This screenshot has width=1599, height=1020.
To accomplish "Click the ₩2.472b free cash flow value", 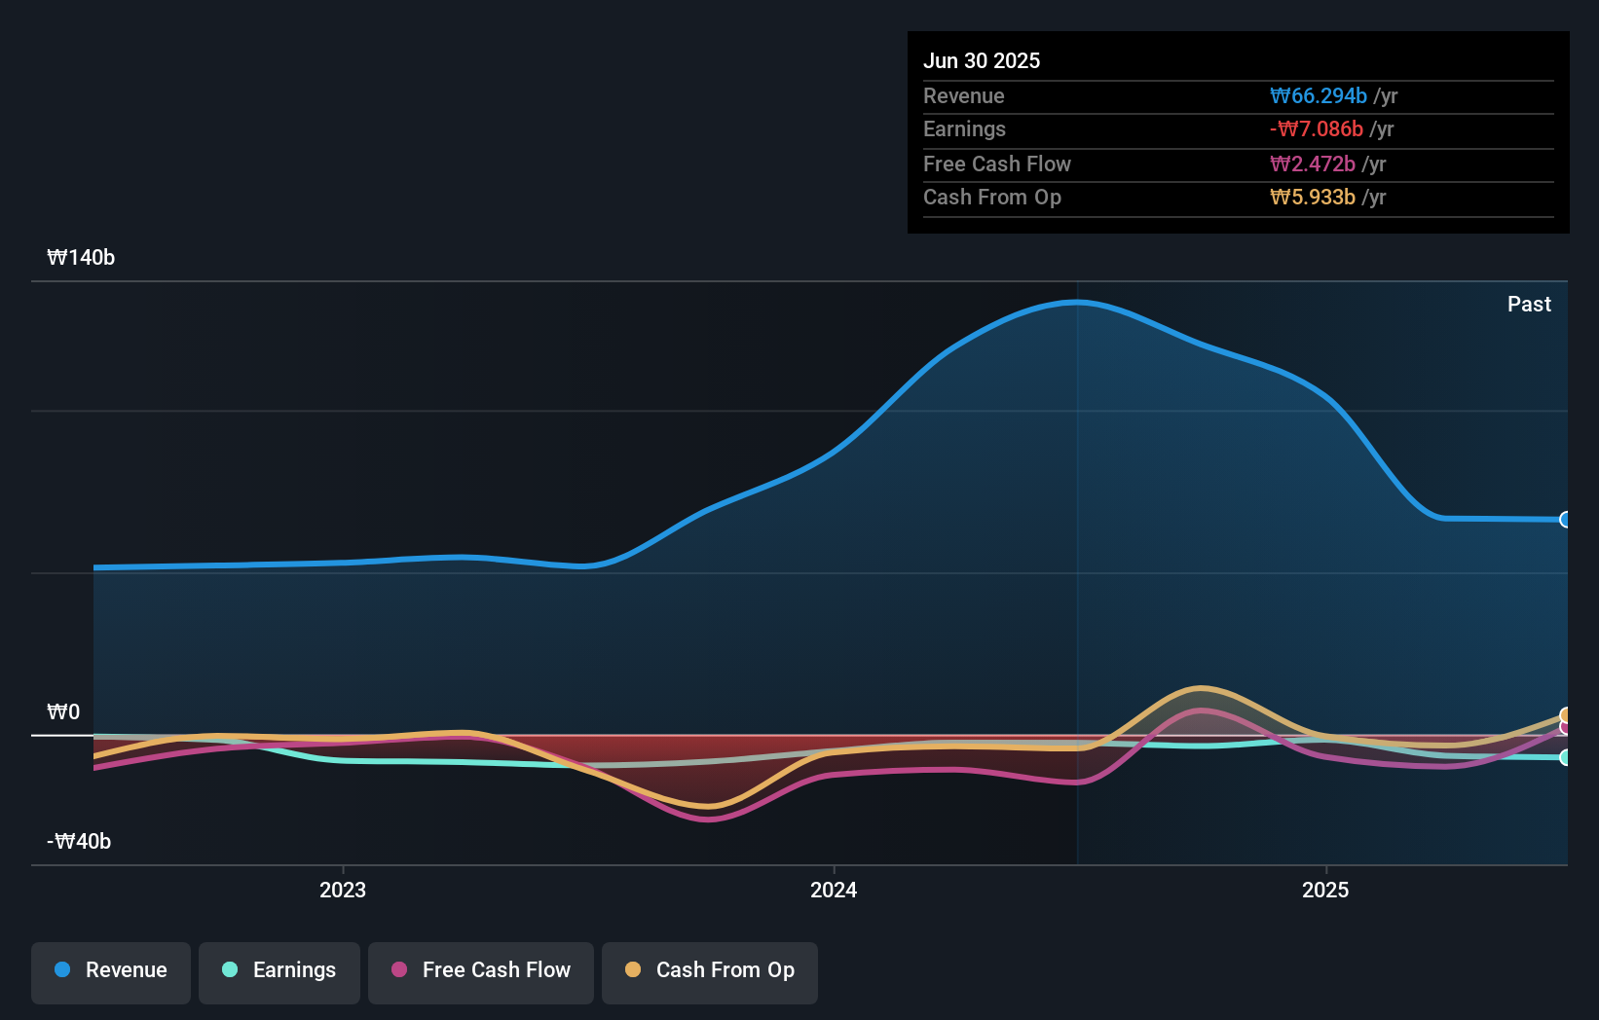I will tap(1313, 164).
